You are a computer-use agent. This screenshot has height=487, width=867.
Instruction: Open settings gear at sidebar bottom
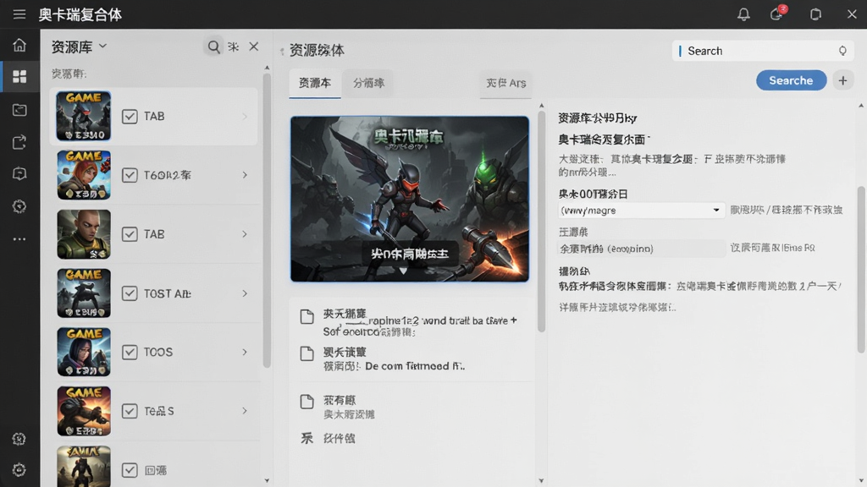pos(19,470)
